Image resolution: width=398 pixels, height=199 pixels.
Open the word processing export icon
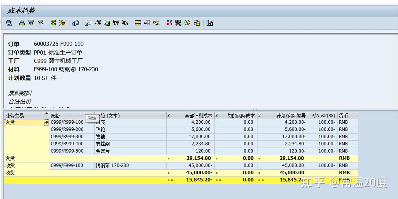[98, 23]
